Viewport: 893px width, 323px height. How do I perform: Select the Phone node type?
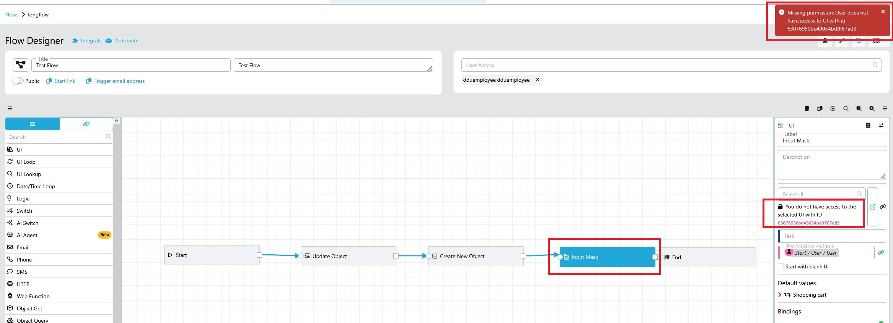(59, 260)
